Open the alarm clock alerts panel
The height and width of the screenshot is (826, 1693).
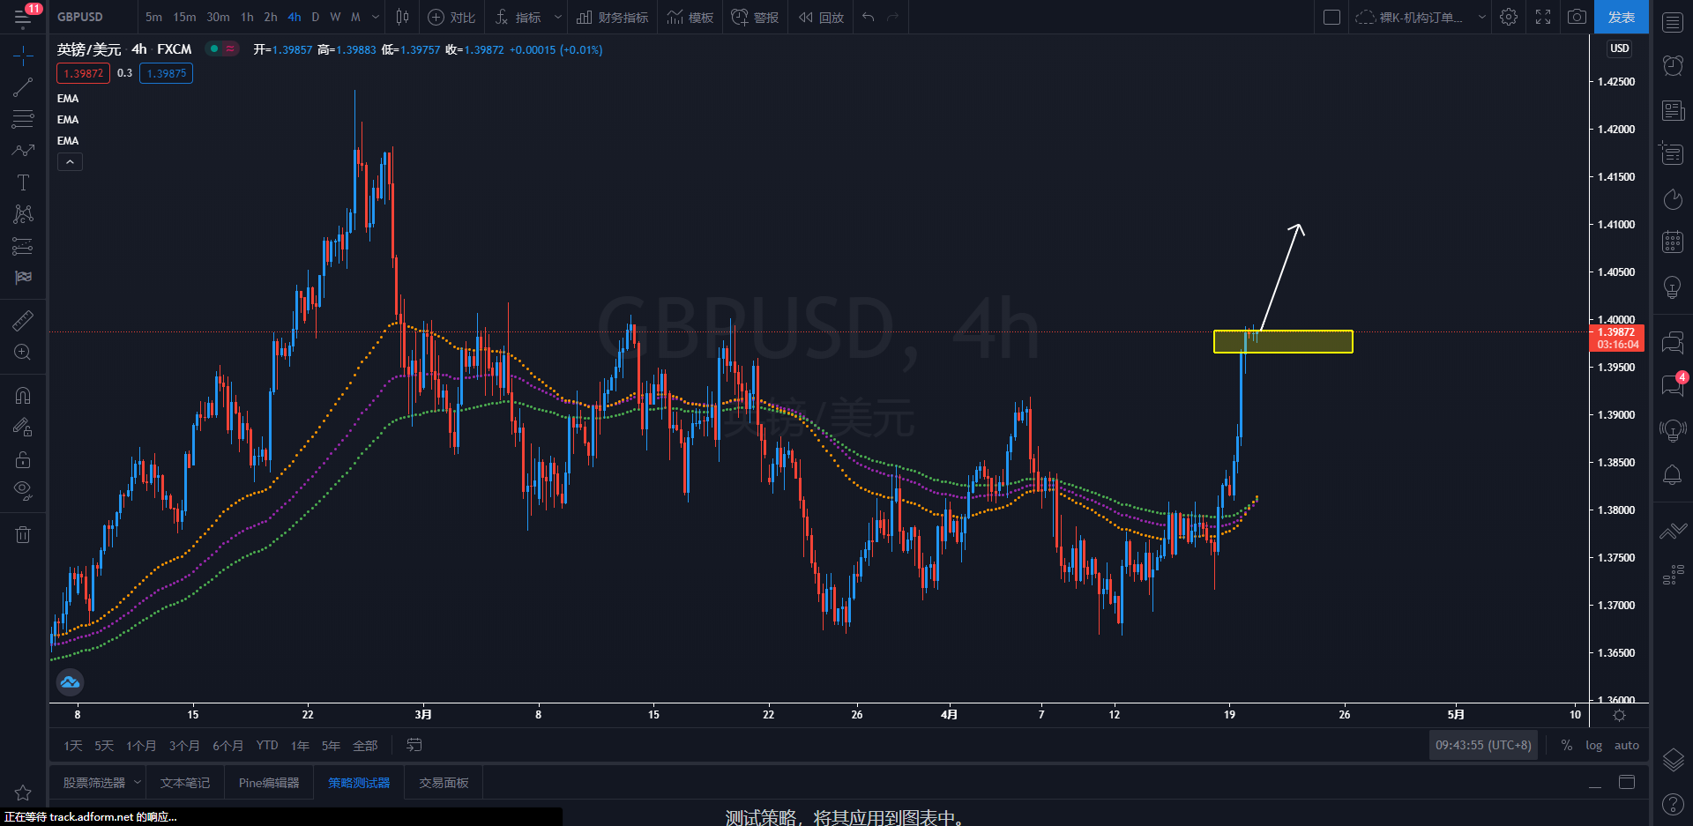pyautogui.click(x=1672, y=65)
